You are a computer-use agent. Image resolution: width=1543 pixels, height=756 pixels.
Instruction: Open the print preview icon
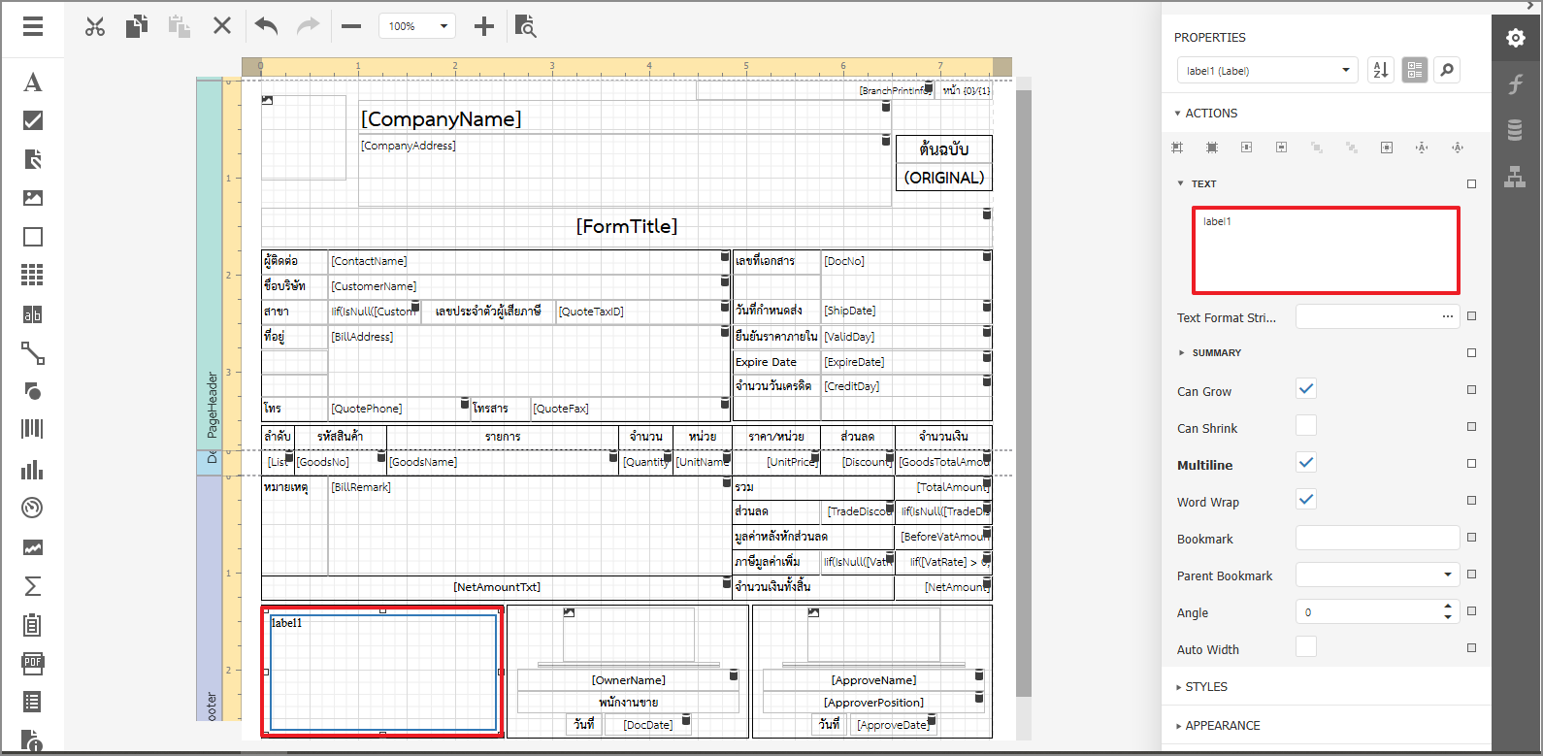pyautogui.click(x=525, y=26)
